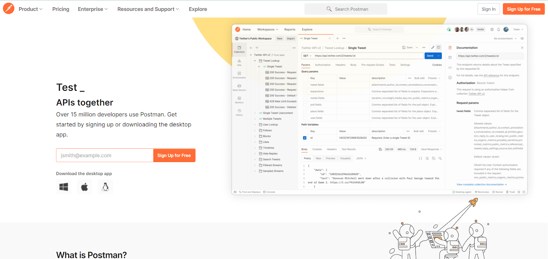Screen dimensions: 548x259
Task: Open History in the preview sidebar
Action: pos(239,112)
